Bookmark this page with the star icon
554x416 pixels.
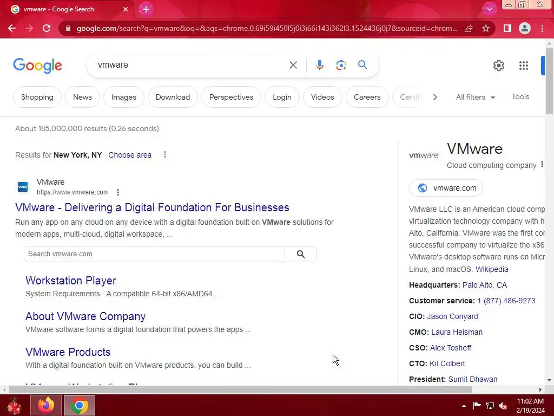click(x=486, y=28)
